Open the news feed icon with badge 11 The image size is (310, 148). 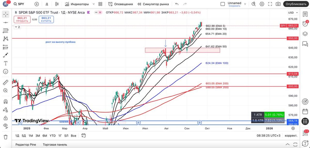coord(305,133)
